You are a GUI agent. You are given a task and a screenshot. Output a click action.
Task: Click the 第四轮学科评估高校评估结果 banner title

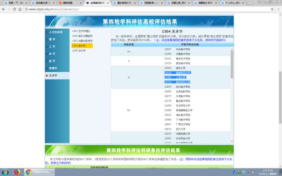click(x=140, y=22)
